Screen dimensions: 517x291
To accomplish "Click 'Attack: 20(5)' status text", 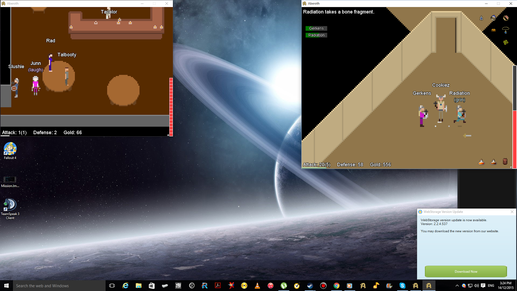I will pos(317,165).
